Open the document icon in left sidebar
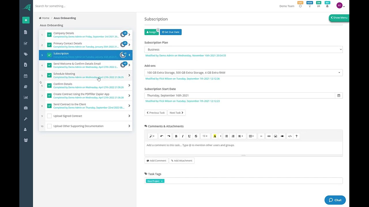Screen dimensions: 369x207 [26, 32]
